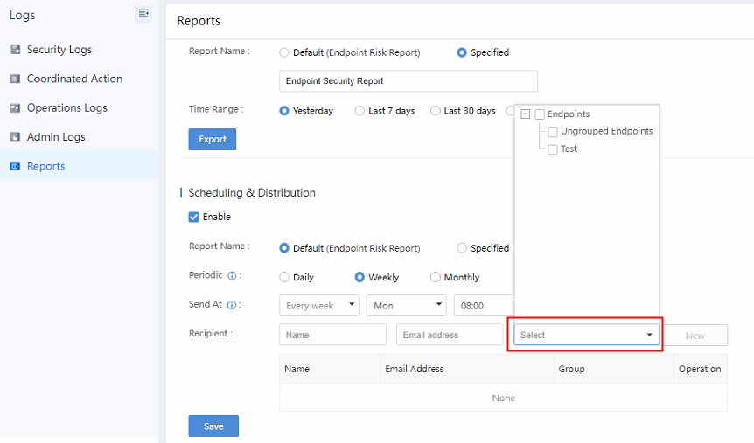Open the Mon day dropdown

(406, 306)
